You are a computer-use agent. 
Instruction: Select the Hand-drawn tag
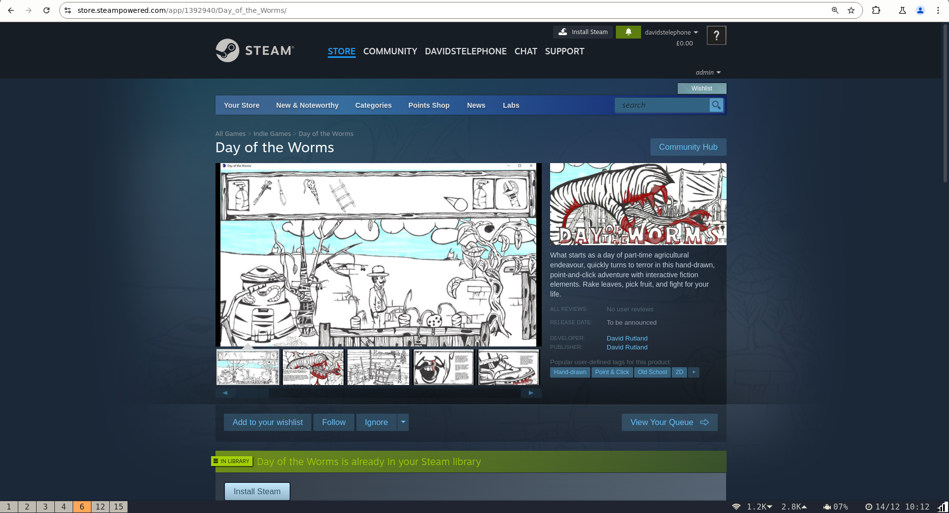[570, 372]
